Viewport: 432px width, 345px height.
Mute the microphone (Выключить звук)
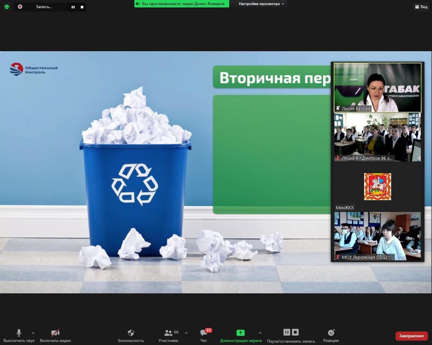[19, 333]
